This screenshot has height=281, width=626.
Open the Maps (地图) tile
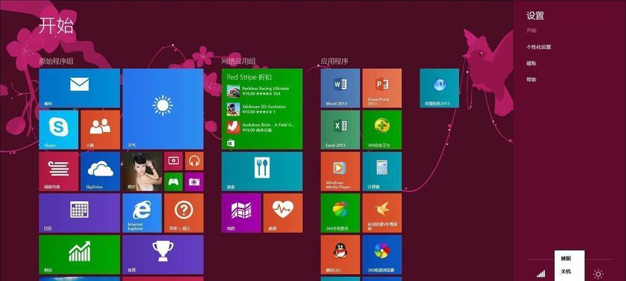(x=241, y=213)
